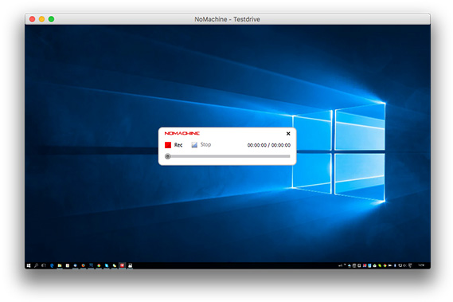Image resolution: width=453 pixels, height=302 pixels.
Task: Close the NoMachine recording widget
Action: (288, 134)
